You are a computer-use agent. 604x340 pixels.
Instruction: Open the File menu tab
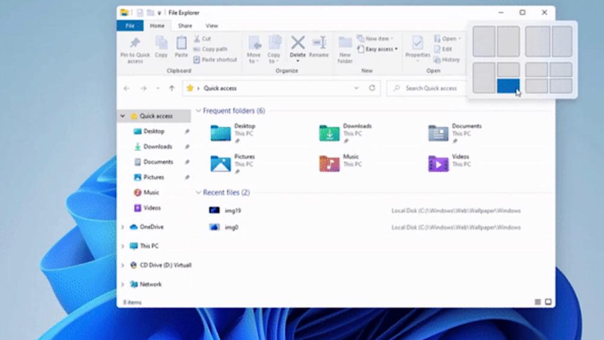click(x=130, y=26)
